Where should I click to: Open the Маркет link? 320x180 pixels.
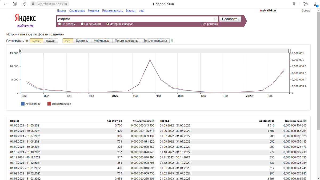131,11
